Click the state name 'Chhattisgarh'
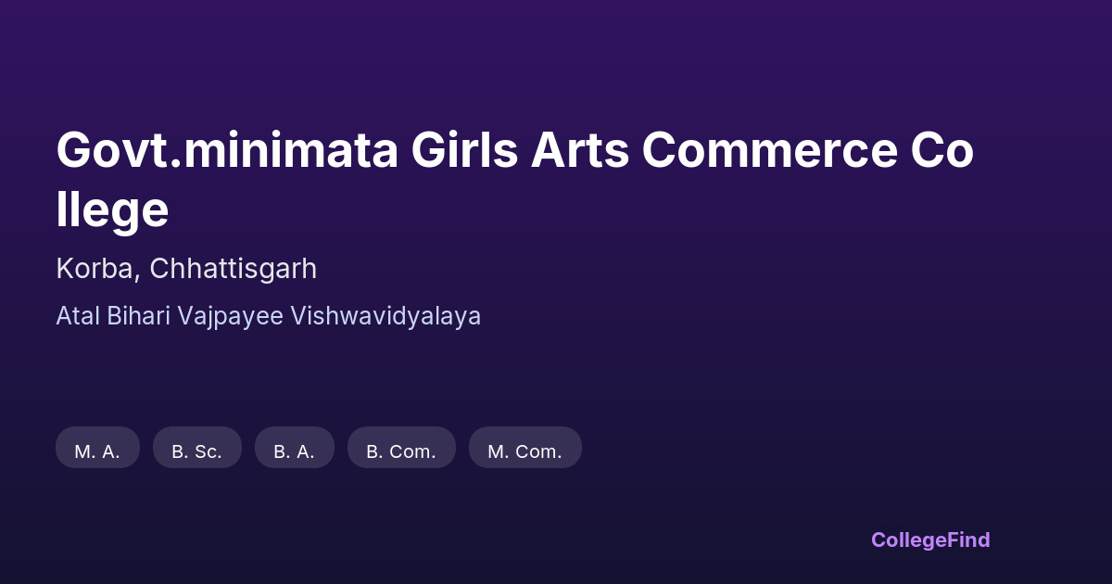Image resolution: width=1112 pixels, height=584 pixels. point(233,269)
